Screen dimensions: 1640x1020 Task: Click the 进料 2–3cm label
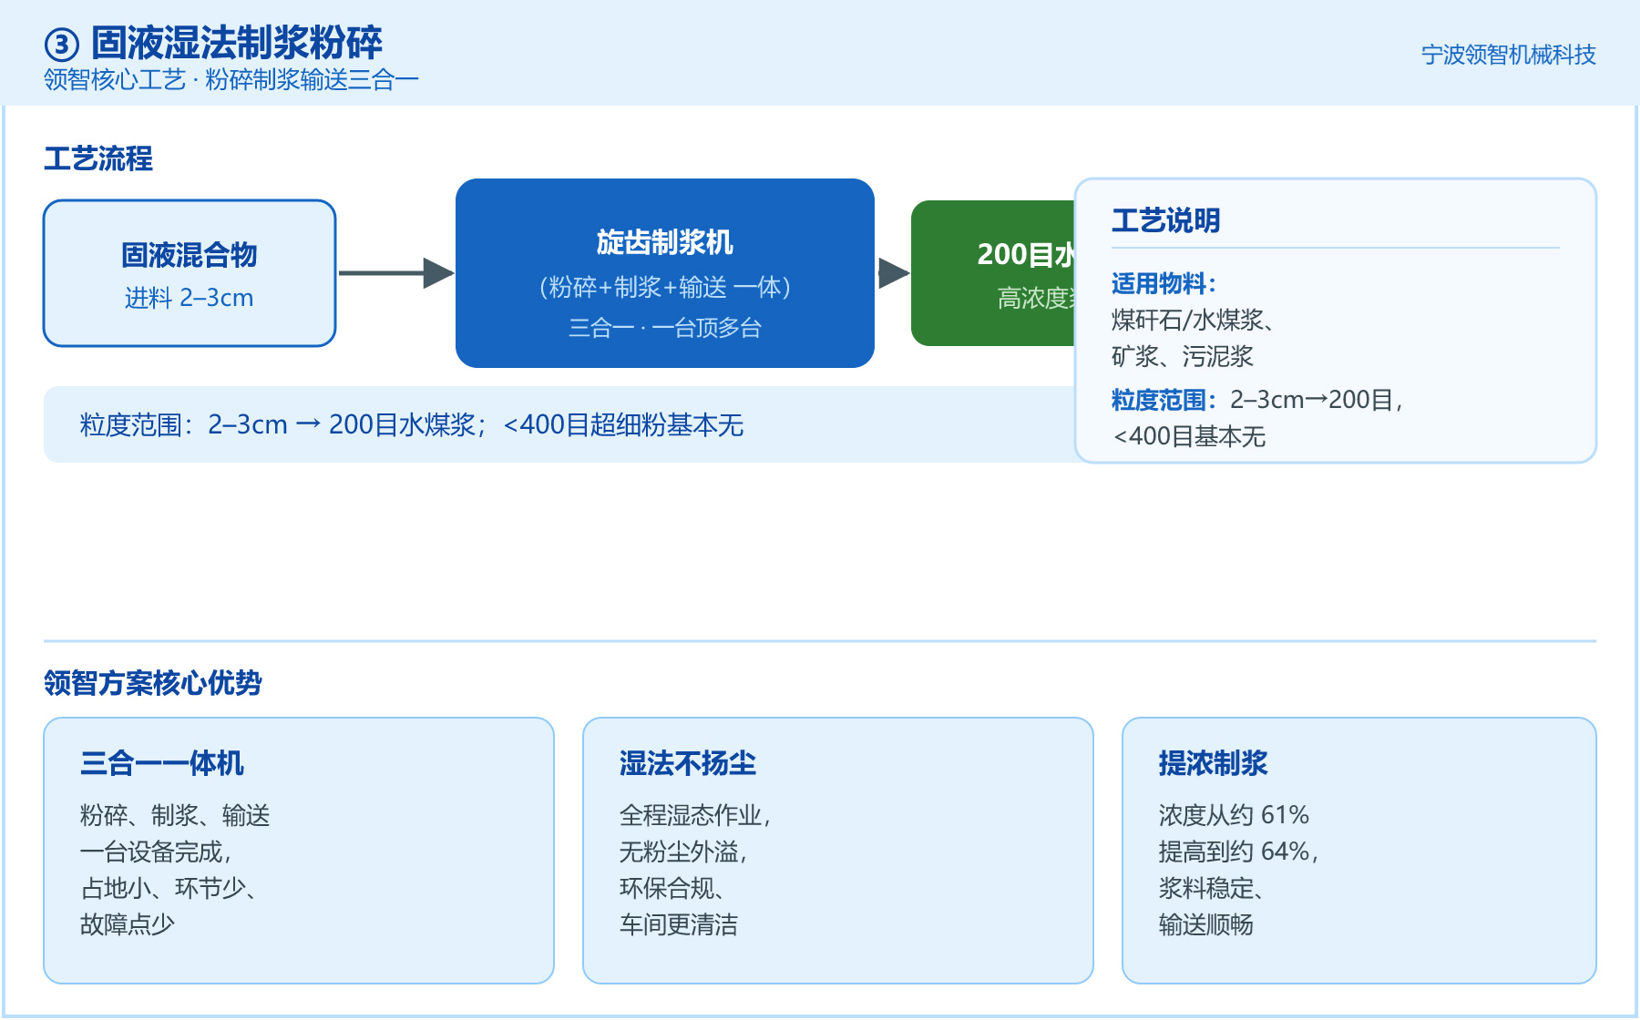(x=190, y=298)
